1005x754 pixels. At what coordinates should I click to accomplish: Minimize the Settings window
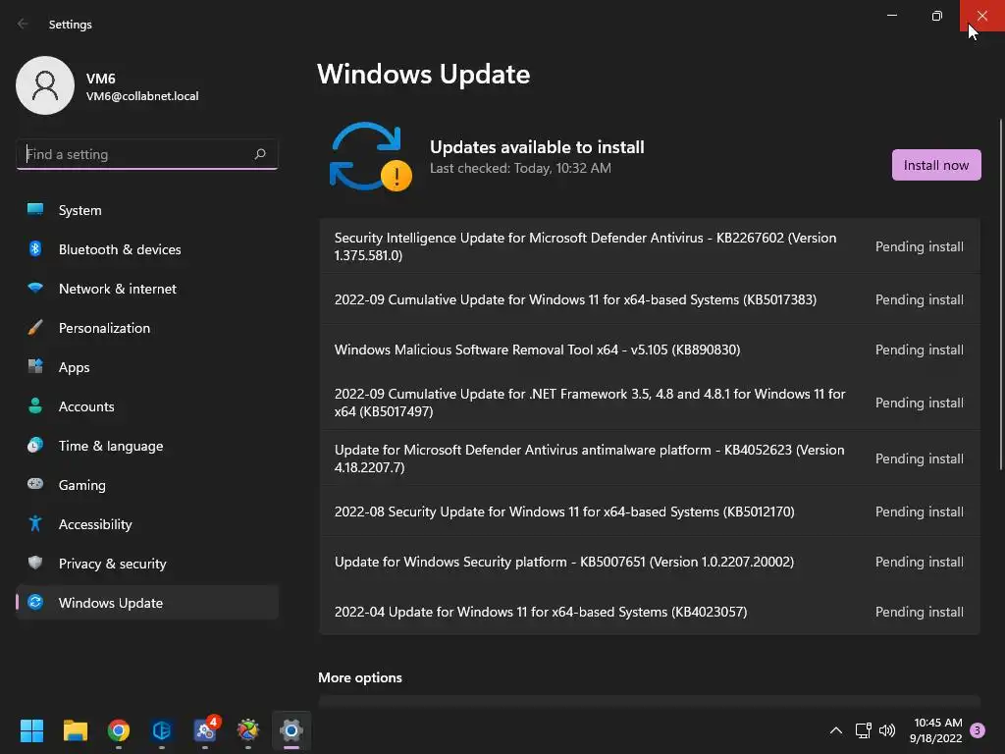pos(891,16)
